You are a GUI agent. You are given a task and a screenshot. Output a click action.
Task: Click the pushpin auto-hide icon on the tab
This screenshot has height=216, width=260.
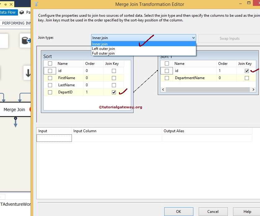pos(5,4)
